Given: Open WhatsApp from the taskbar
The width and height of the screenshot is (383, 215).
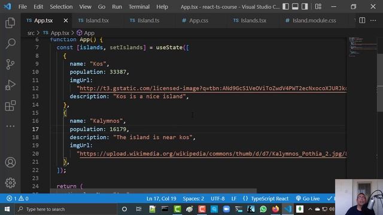Looking at the screenshot, I should tap(263, 209).
